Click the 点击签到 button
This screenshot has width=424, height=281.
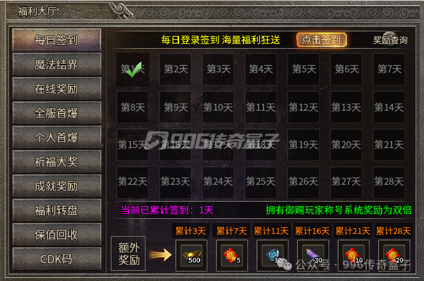click(321, 40)
